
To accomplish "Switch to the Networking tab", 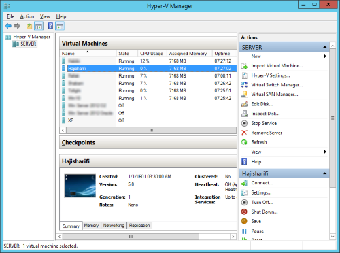I will (114, 226).
